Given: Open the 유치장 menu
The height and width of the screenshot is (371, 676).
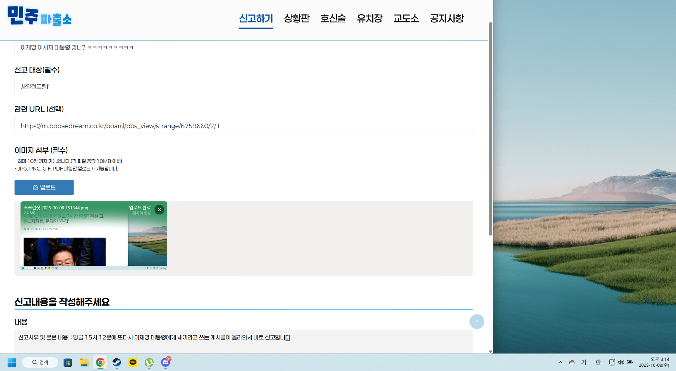Looking at the screenshot, I should coord(369,19).
